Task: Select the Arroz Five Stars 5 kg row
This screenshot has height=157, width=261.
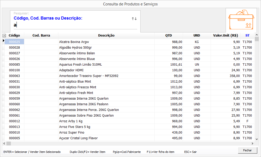Action: point(129,127)
